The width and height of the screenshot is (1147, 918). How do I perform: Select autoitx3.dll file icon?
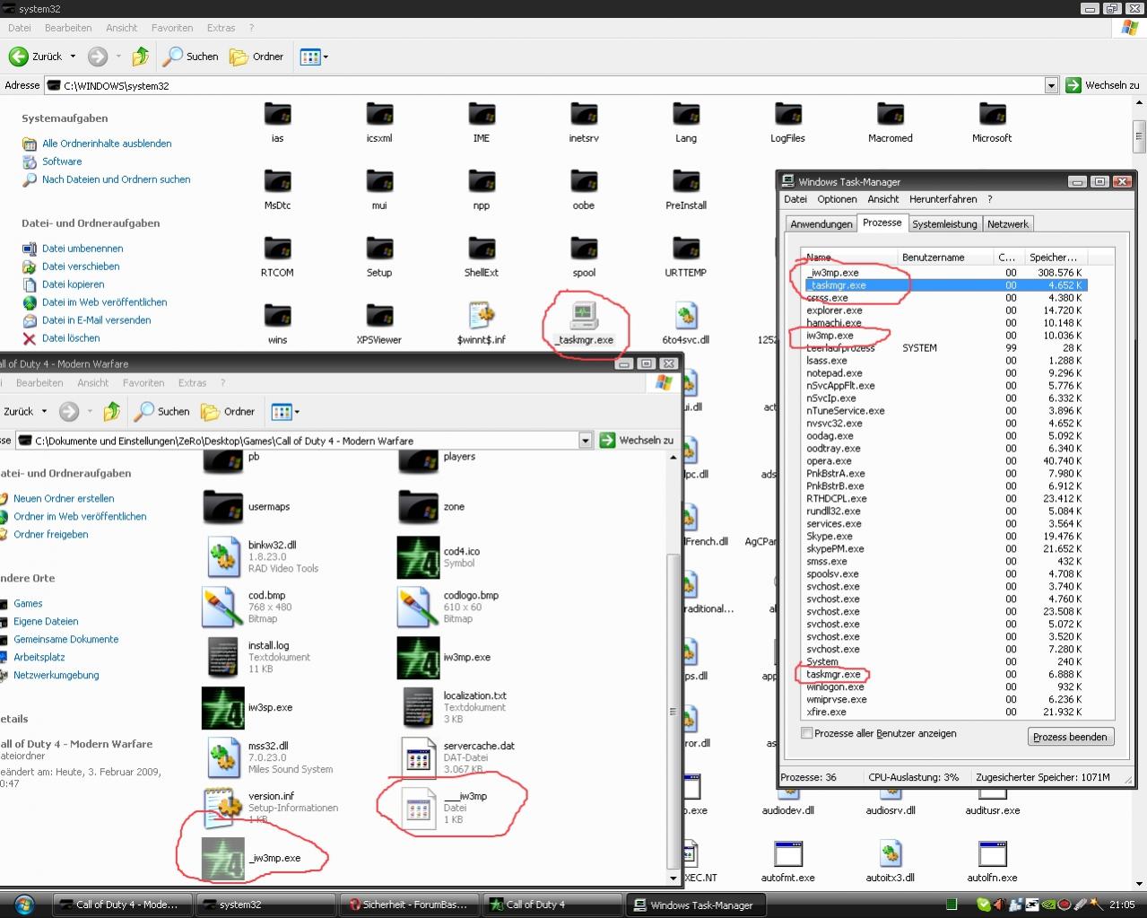coord(891,854)
